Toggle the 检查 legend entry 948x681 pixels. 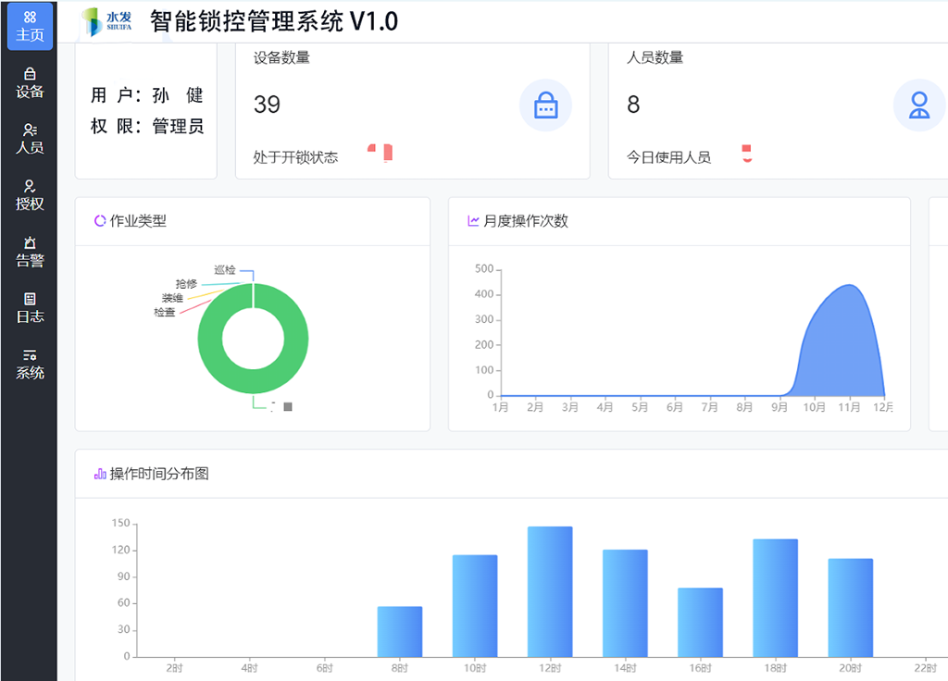click(x=164, y=310)
